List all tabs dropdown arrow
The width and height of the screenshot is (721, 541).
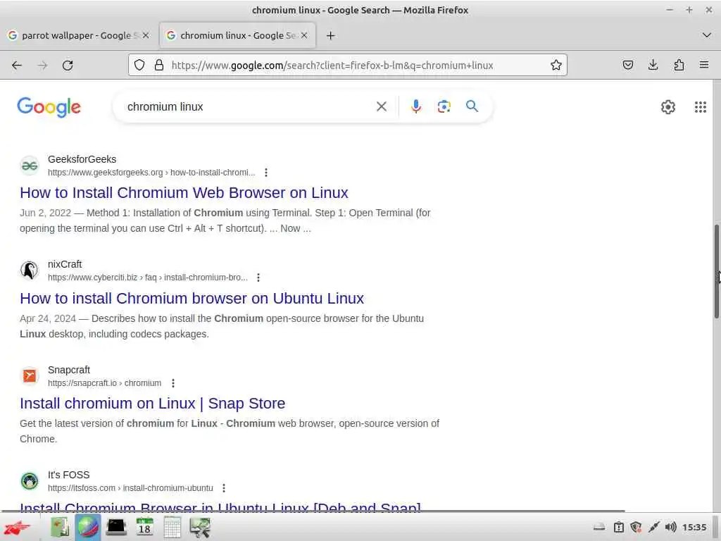point(707,35)
